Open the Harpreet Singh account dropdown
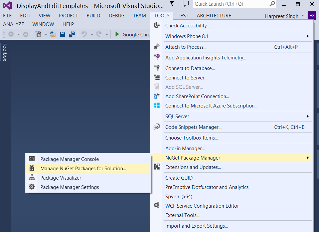The width and height of the screenshot is (319, 232). click(303, 16)
